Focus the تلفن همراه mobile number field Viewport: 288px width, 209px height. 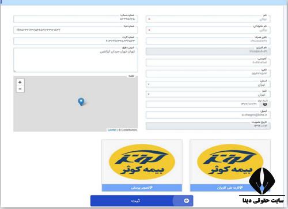pos(208,41)
